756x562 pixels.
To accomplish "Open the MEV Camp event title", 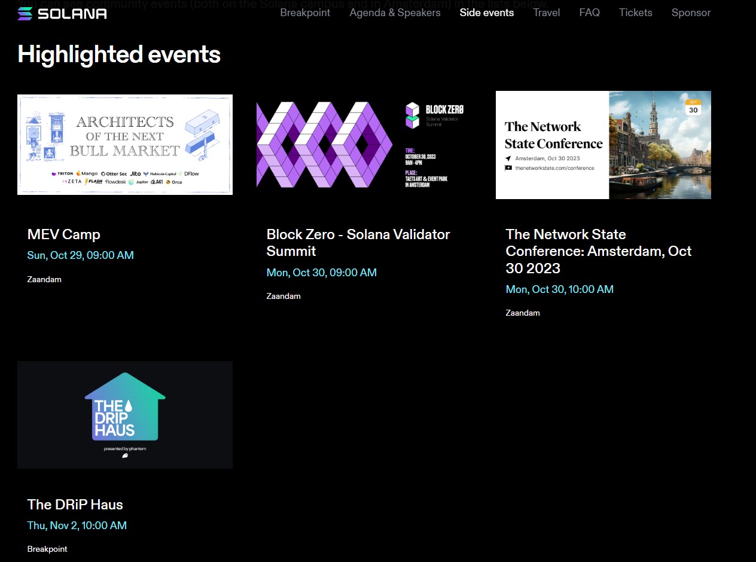I will [64, 234].
